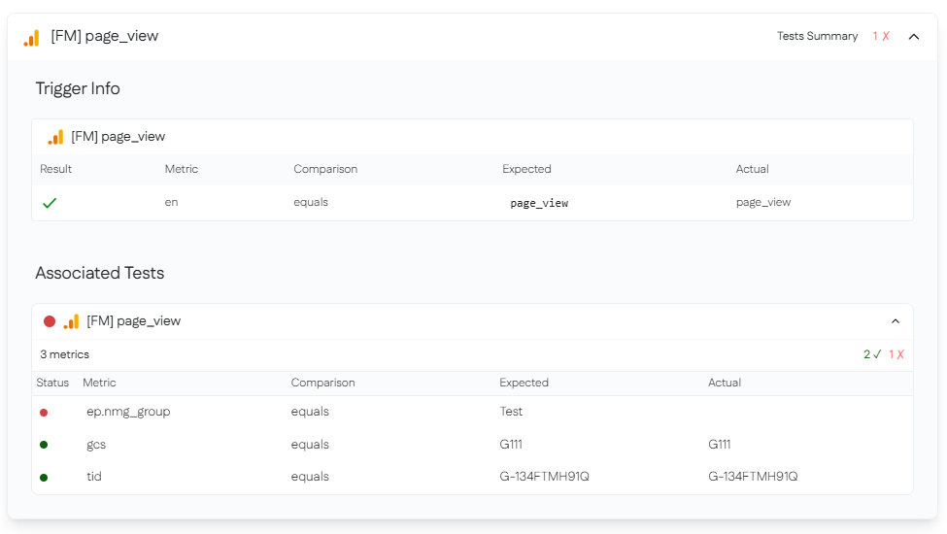Screen dimensions: 947x534
Task: Click the ep.nmg_group metric name
Action: click(x=128, y=412)
